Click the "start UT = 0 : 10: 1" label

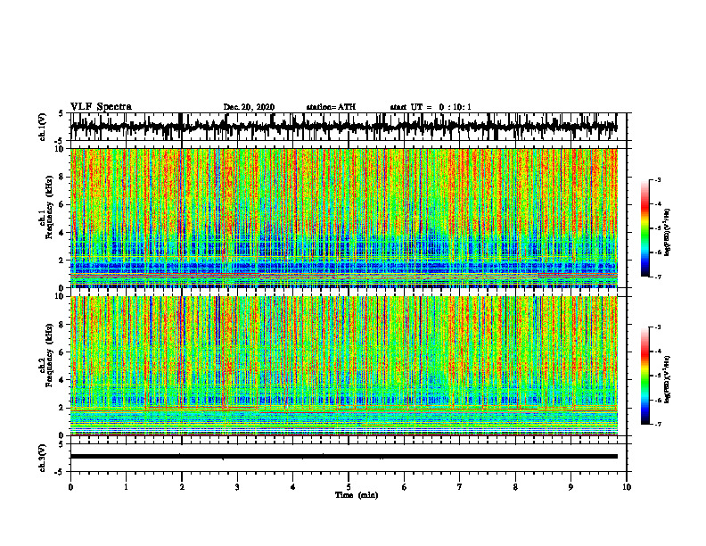click(x=431, y=107)
